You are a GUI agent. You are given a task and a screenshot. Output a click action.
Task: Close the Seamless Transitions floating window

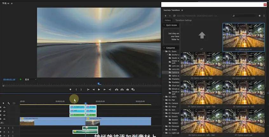(265, 5)
